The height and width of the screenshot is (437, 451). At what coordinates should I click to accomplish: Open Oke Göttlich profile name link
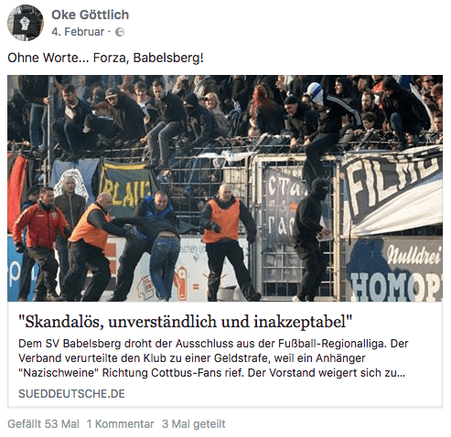point(90,15)
